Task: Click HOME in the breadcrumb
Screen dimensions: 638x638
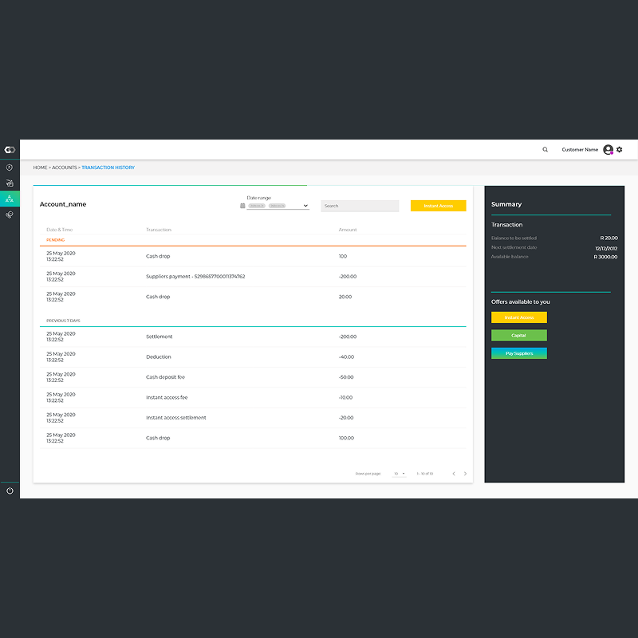Action: tap(41, 167)
